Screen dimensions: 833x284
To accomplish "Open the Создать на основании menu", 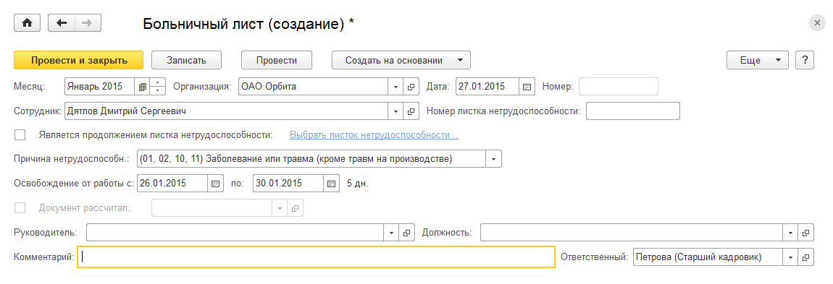I will point(401,60).
